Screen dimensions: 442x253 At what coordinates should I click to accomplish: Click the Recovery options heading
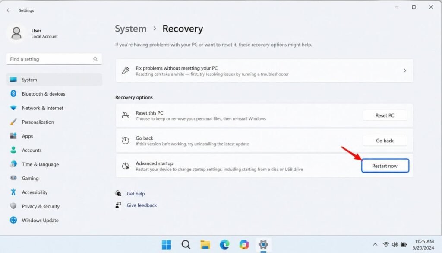coord(134,97)
